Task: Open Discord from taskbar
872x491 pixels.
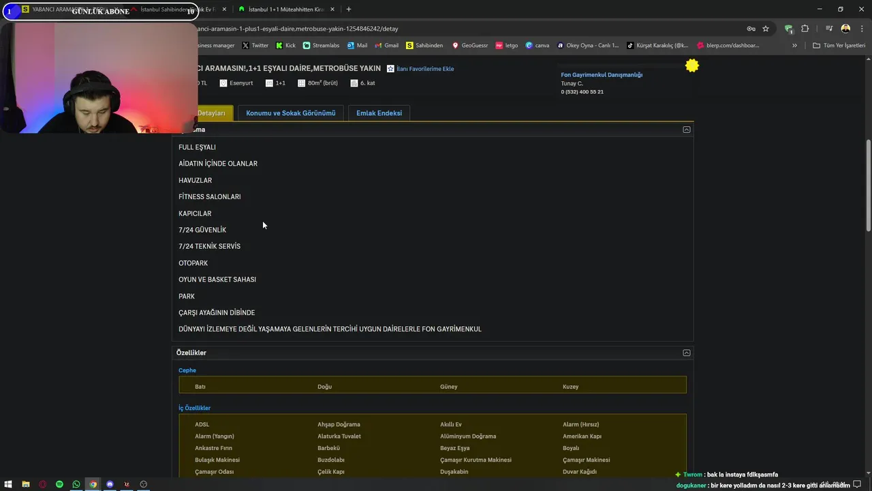Action: [110, 484]
